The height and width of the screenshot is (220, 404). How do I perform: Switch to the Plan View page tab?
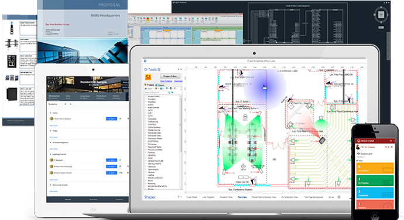click(242, 197)
